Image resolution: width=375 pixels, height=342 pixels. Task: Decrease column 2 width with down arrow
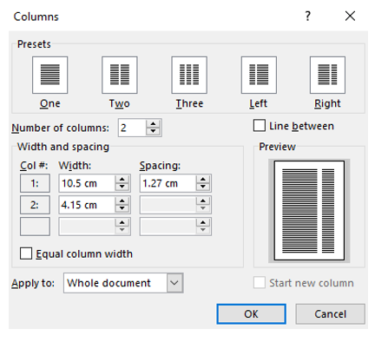(x=122, y=208)
